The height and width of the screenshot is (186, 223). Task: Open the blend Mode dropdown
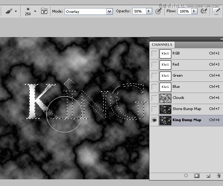coord(109,11)
